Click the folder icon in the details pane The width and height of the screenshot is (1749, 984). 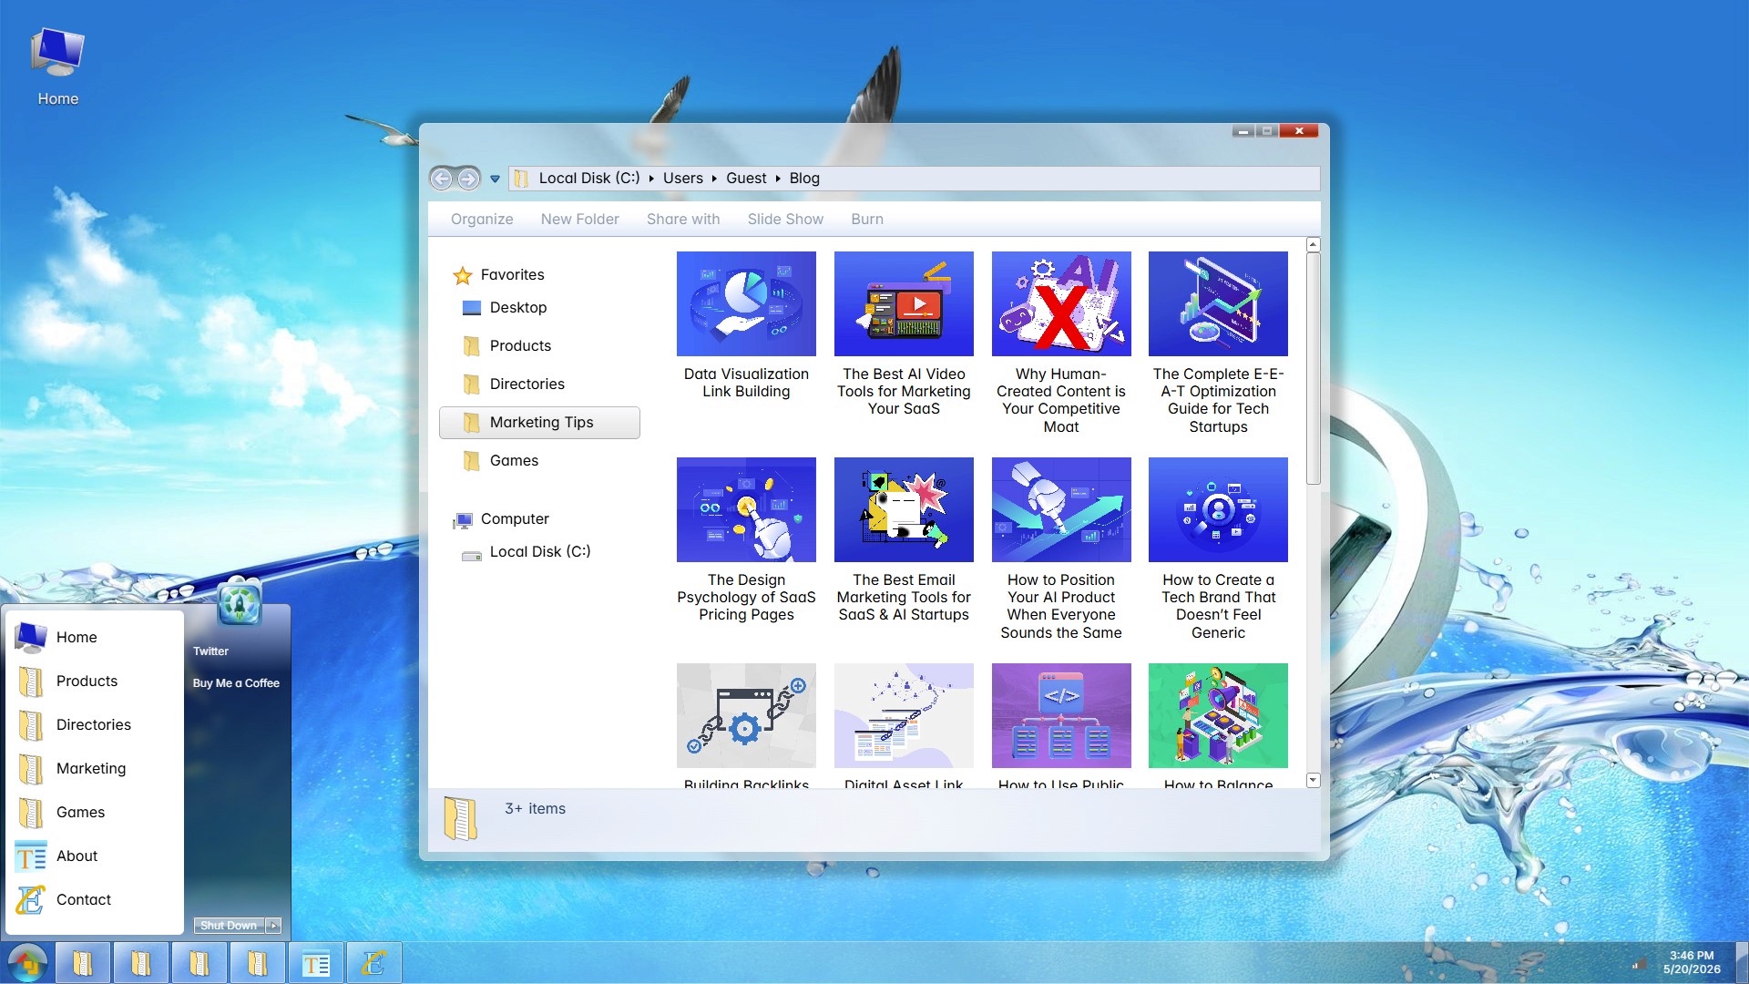pyautogui.click(x=460, y=818)
